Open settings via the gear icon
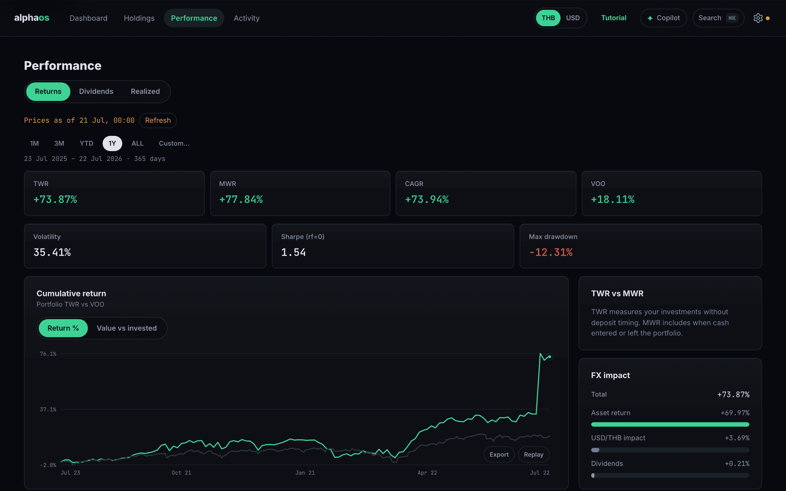 [758, 18]
